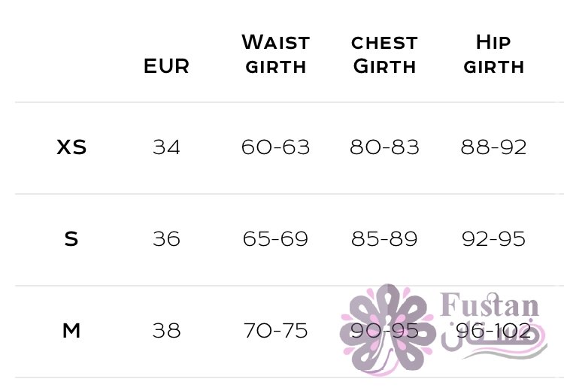Viewport: 564px width, 388px height.
Task: Click the 88-92 hip girth value
Action: 493,147
